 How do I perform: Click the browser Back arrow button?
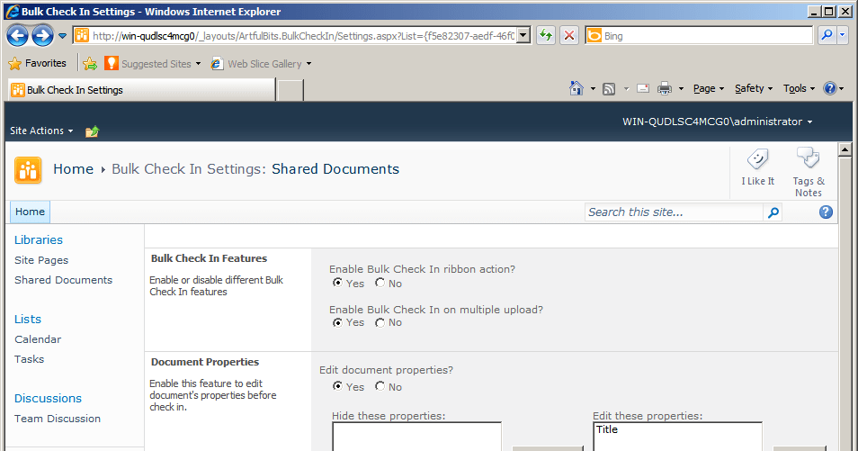(18, 36)
